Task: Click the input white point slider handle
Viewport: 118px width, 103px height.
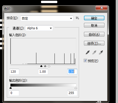Action: coord(49,66)
